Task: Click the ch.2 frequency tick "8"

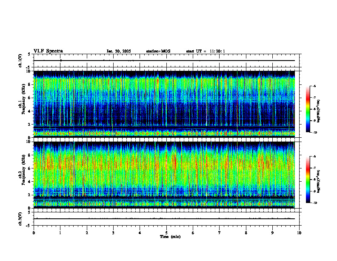Action: [x=30, y=155]
